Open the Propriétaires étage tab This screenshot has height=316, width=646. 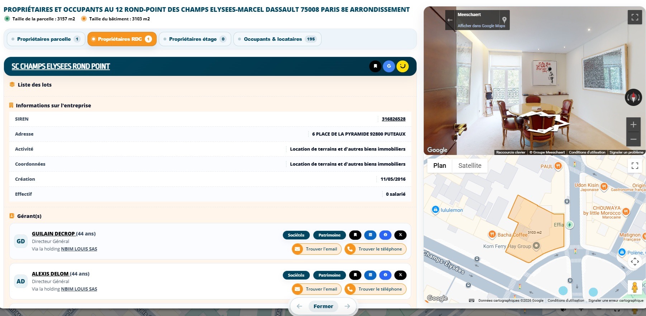click(195, 39)
